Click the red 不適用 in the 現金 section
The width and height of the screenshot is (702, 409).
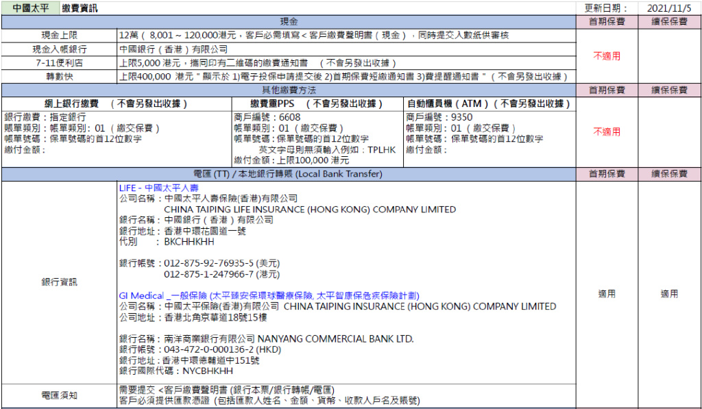(607, 56)
